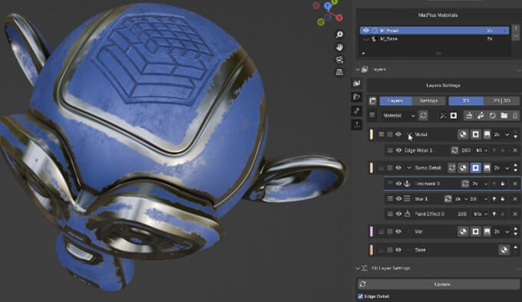Toggle visibility eye of Bump Detail layer

[398, 168]
